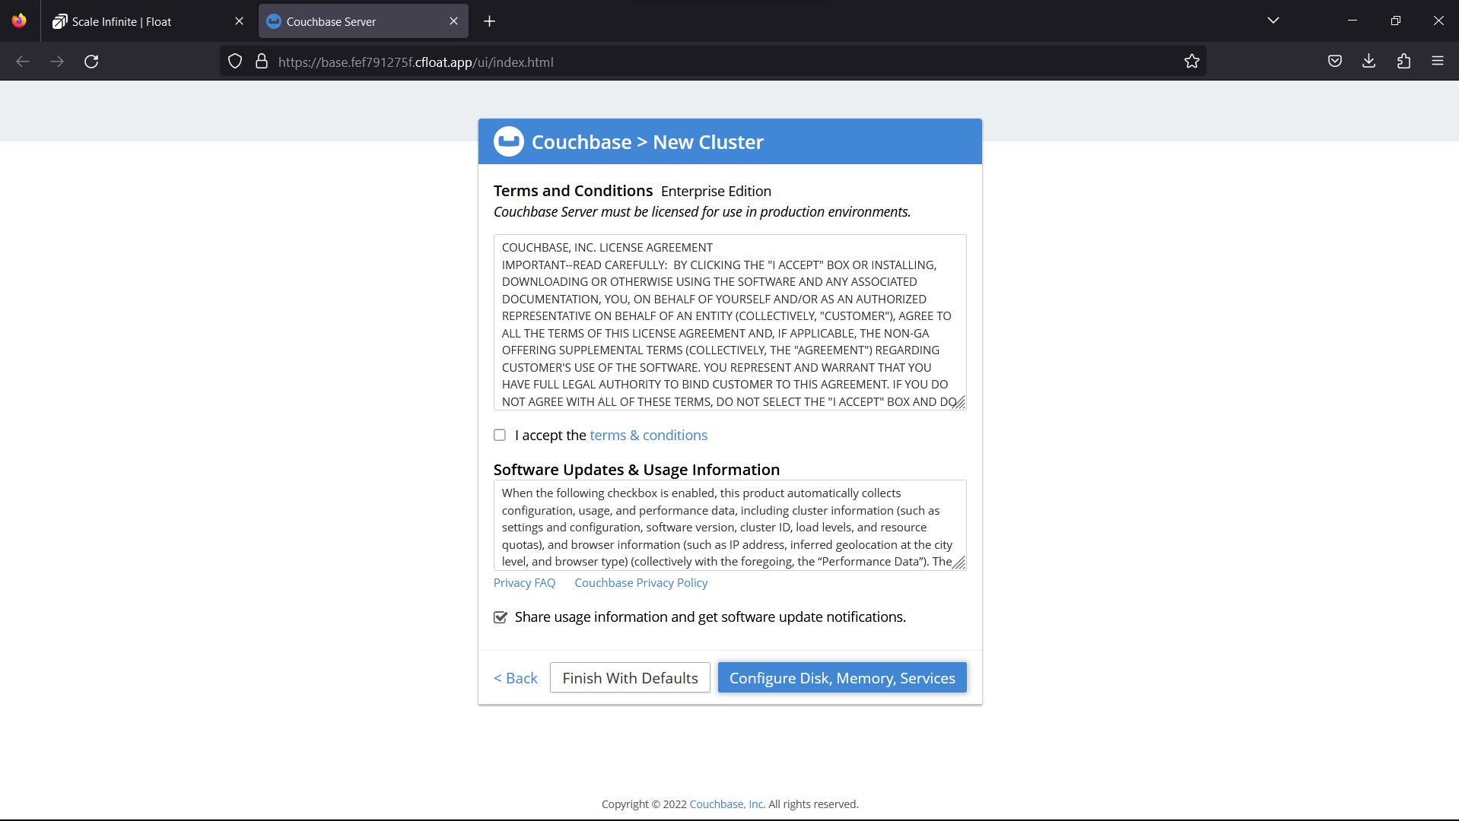Bookmark this page with star icon
This screenshot has width=1459, height=821.
click(1192, 62)
